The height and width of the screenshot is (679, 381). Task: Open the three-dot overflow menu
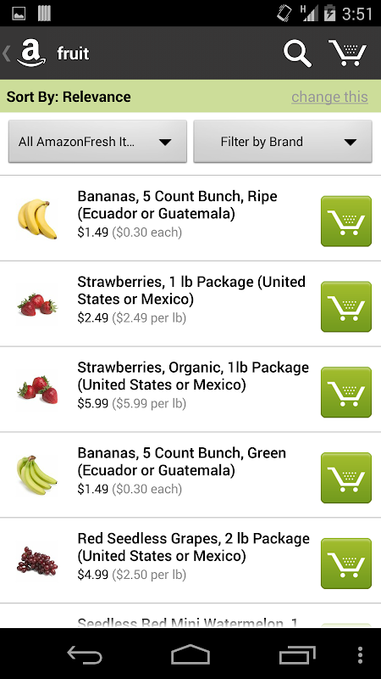[x=360, y=654]
